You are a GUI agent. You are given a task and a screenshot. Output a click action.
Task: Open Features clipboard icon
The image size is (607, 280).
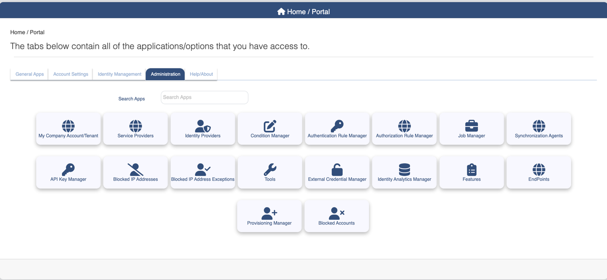471,169
